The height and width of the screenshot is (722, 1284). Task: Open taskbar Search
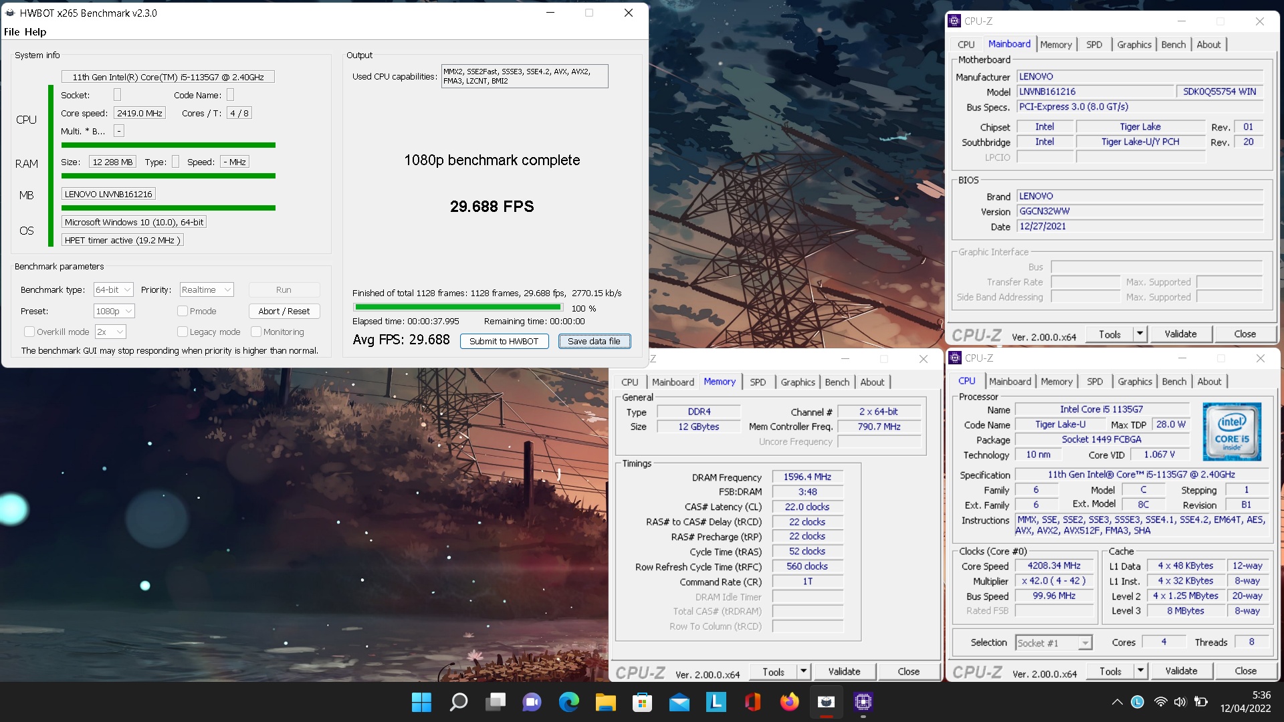(459, 702)
